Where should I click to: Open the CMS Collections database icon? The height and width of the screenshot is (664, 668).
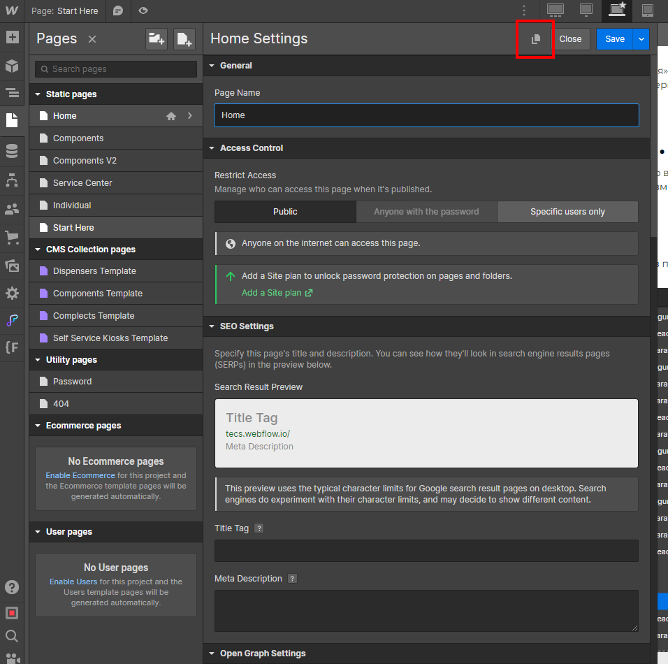[x=12, y=151]
